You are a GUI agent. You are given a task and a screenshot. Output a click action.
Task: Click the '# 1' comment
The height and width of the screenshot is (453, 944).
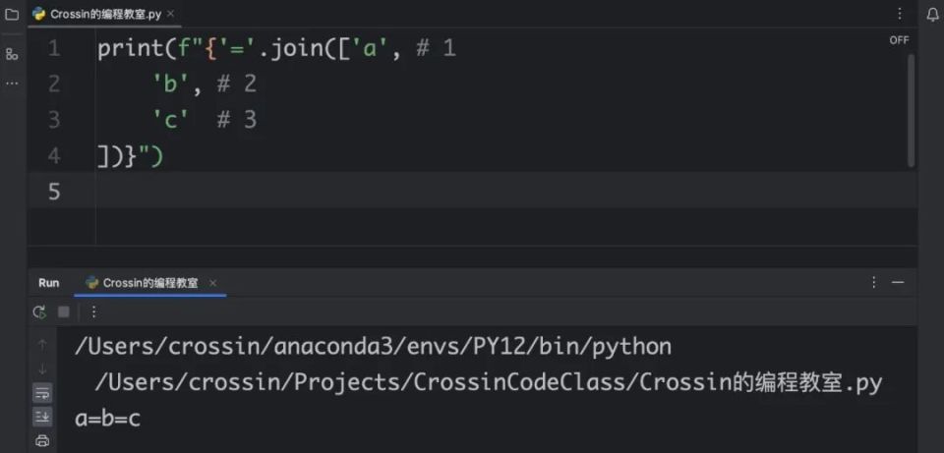(x=437, y=48)
